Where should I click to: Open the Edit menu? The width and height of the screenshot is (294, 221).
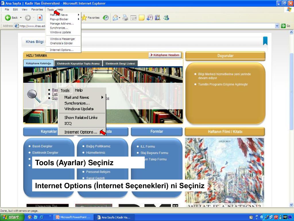point(16,9)
